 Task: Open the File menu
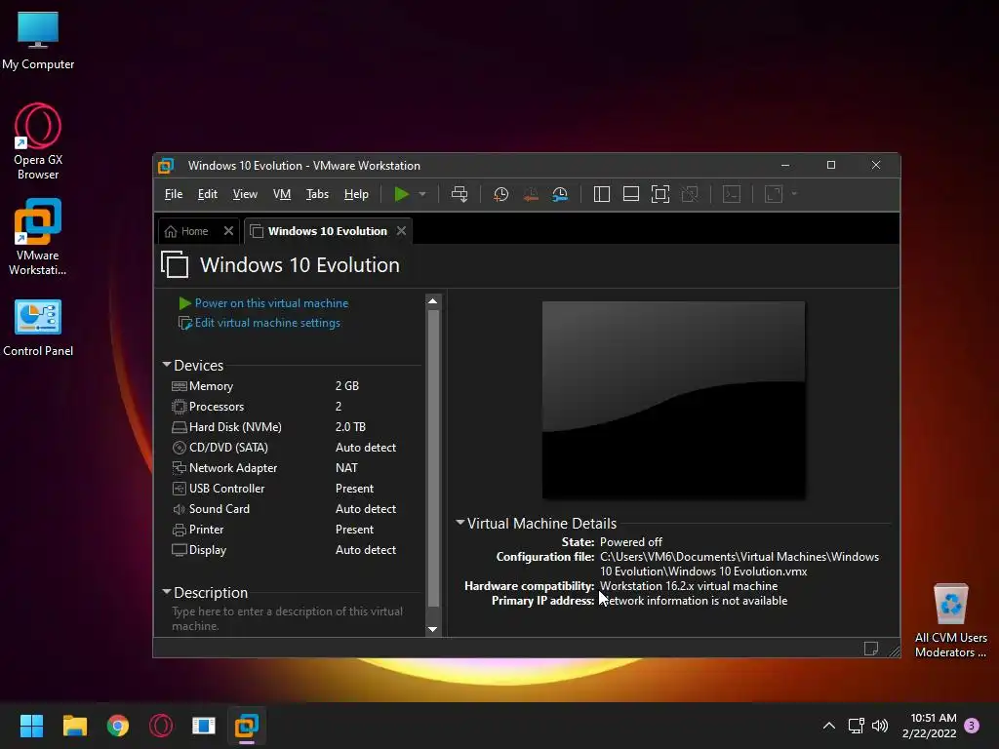[174, 194]
